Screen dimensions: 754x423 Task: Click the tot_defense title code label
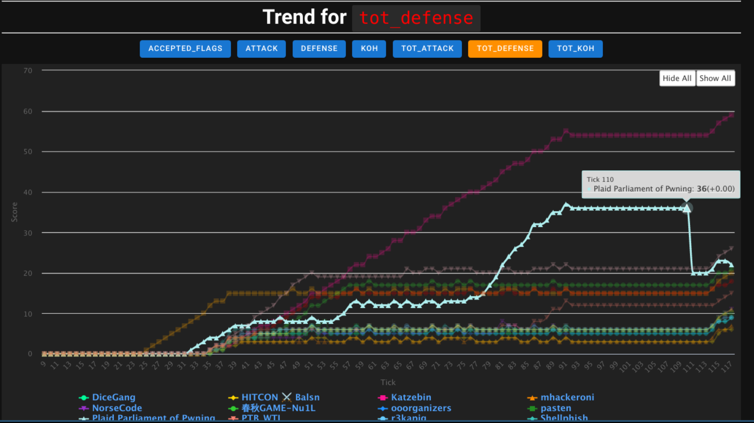click(416, 18)
